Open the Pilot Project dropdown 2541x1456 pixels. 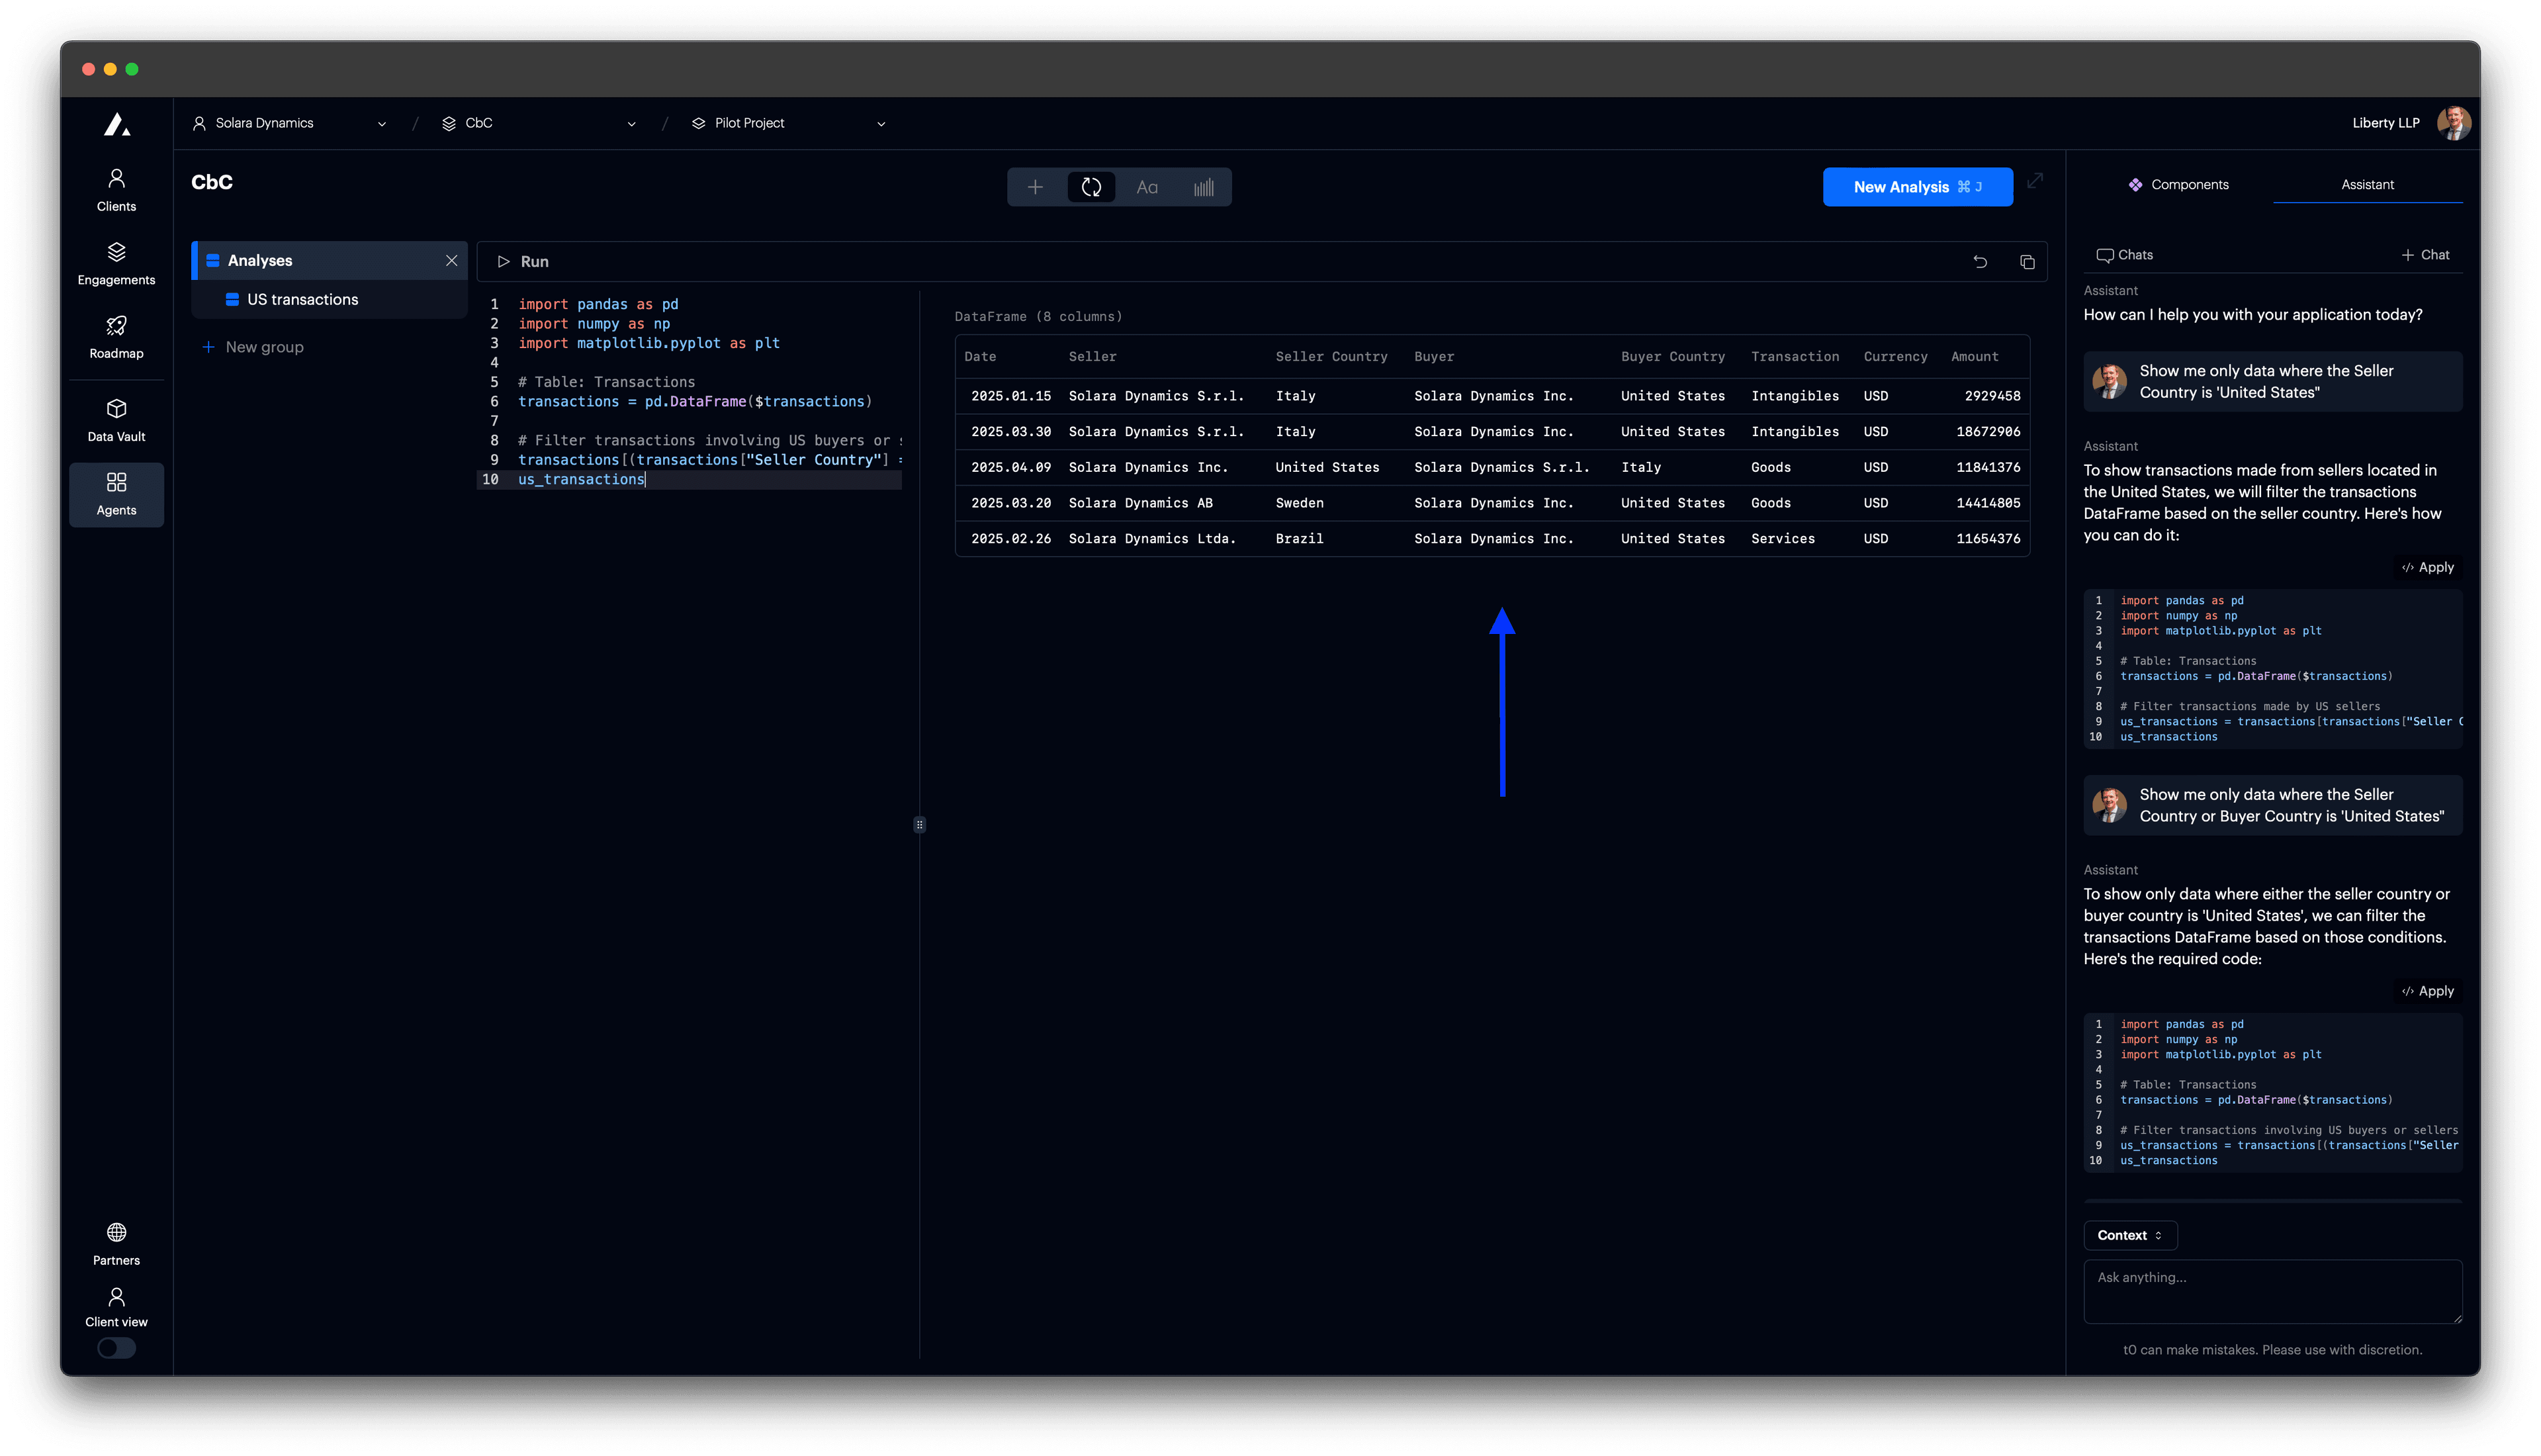click(879, 123)
